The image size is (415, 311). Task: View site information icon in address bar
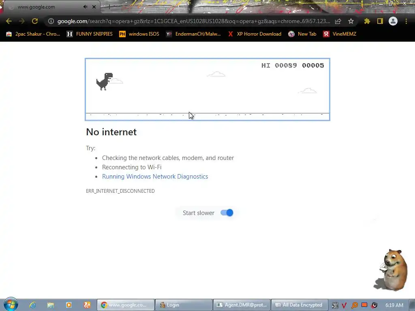51,21
